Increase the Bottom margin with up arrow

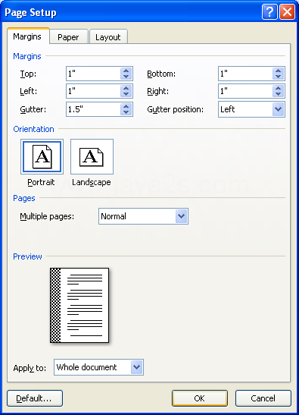[278, 71]
